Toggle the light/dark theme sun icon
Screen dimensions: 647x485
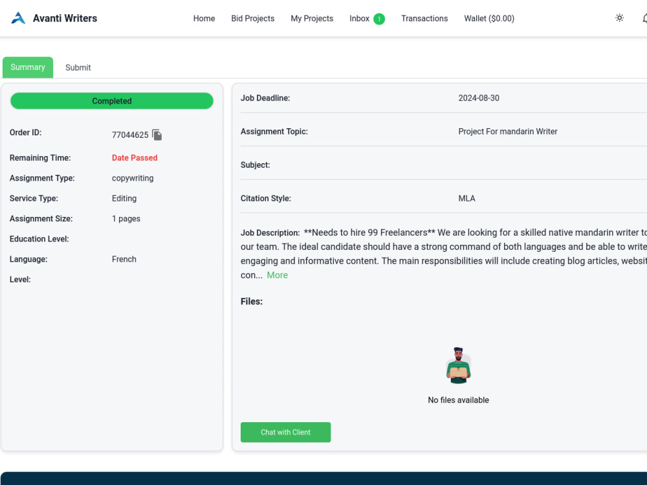click(x=619, y=17)
